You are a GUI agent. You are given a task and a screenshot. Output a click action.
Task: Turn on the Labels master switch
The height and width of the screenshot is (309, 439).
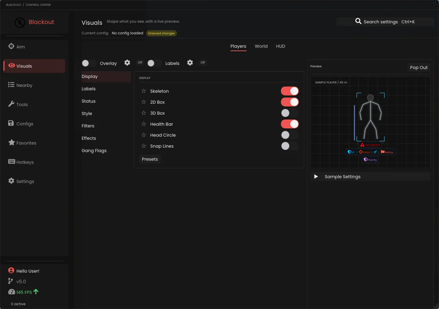coord(155,63)
